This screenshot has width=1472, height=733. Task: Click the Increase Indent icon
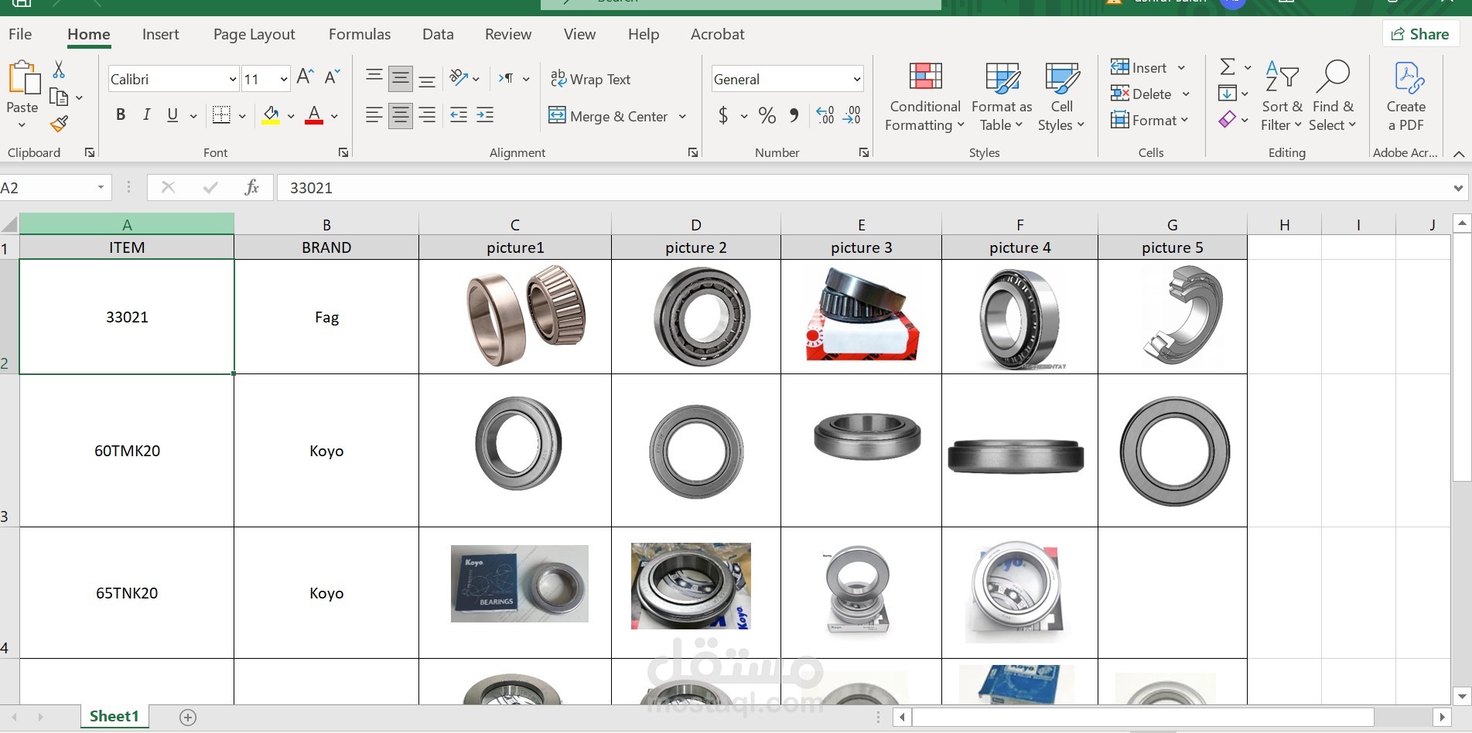485,115
